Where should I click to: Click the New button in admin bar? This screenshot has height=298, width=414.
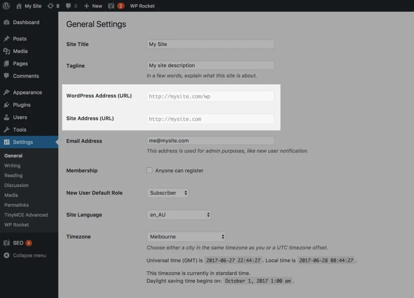(x=93, y=6)
